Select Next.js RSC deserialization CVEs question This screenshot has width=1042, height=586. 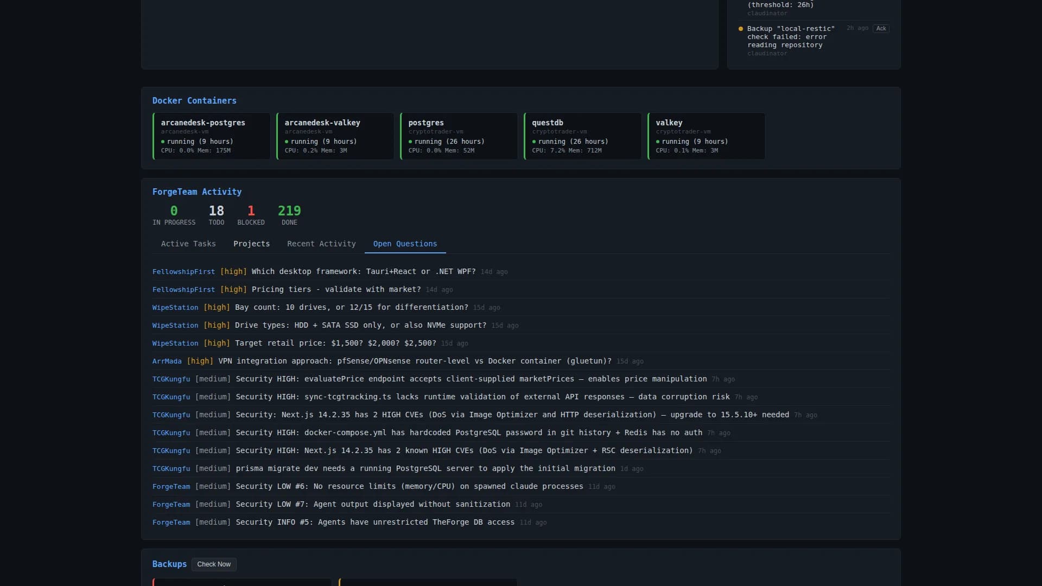coord(464,450)
